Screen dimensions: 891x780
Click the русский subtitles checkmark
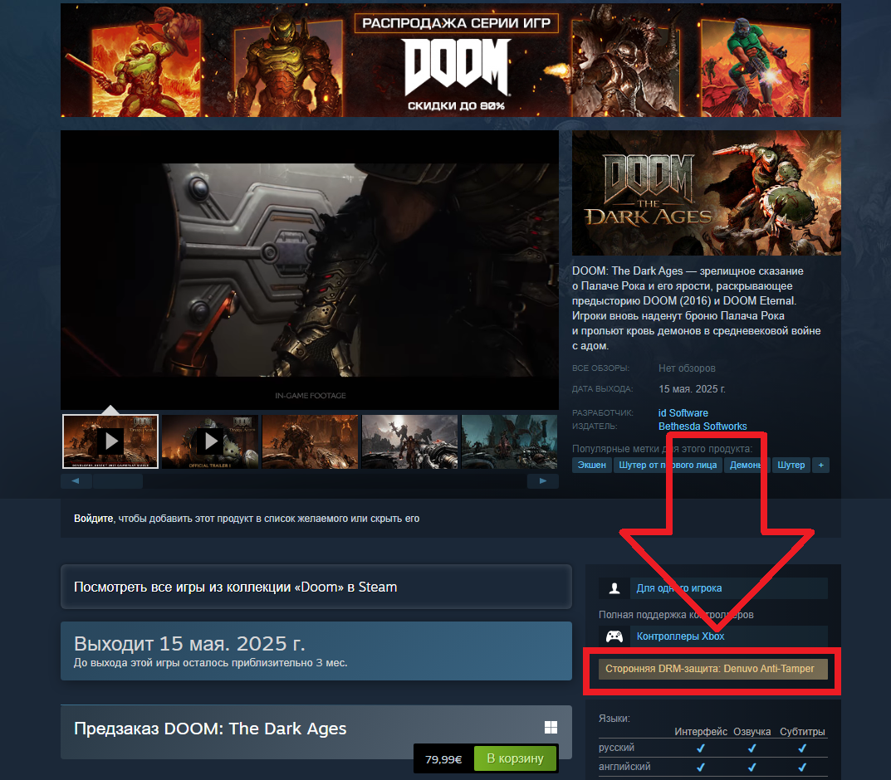coord(802,748)
